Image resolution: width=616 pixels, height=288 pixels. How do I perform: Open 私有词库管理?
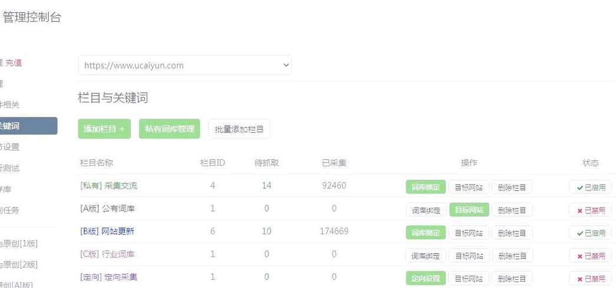coord(170,129)
